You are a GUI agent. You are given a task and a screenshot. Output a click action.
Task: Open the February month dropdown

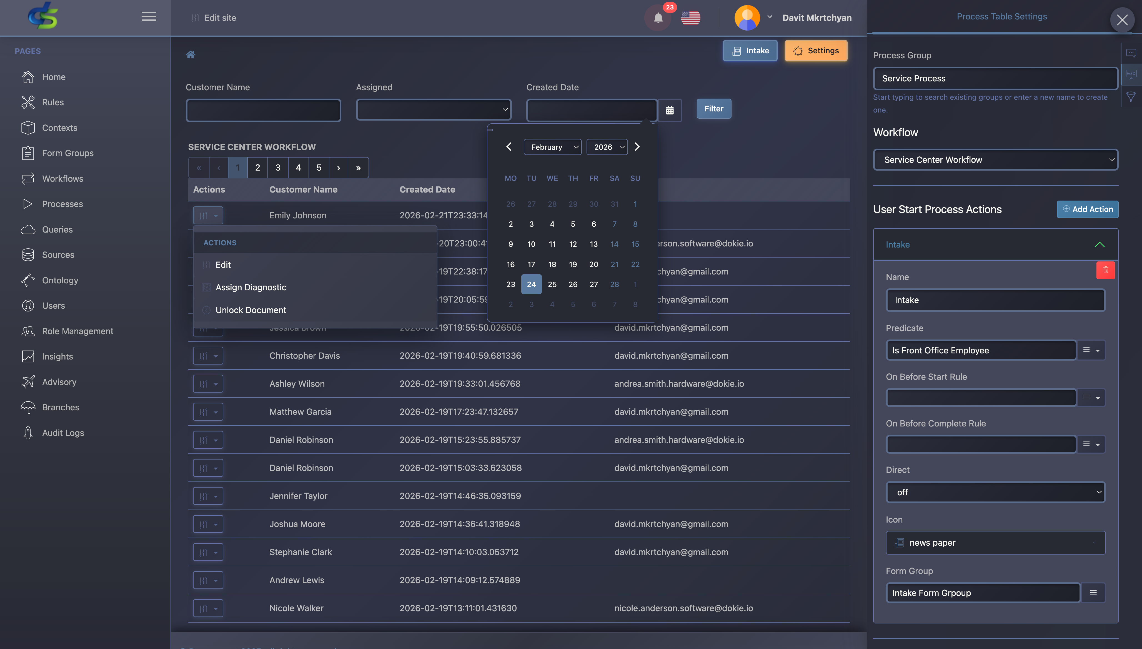(552, 147)
